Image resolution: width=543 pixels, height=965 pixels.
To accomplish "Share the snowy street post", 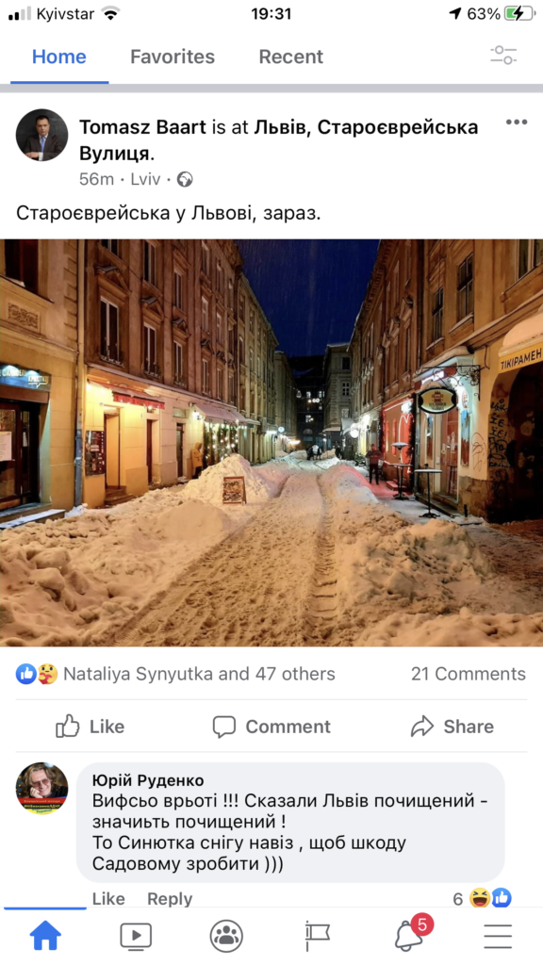I will pos(452,727).
